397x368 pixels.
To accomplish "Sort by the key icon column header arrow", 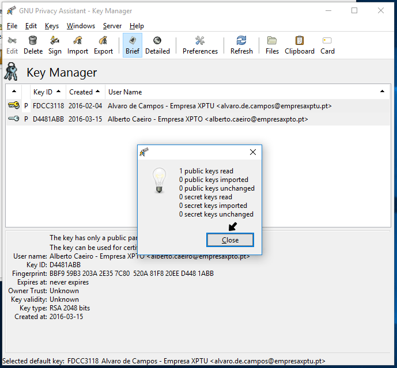I will coord(14,92).
